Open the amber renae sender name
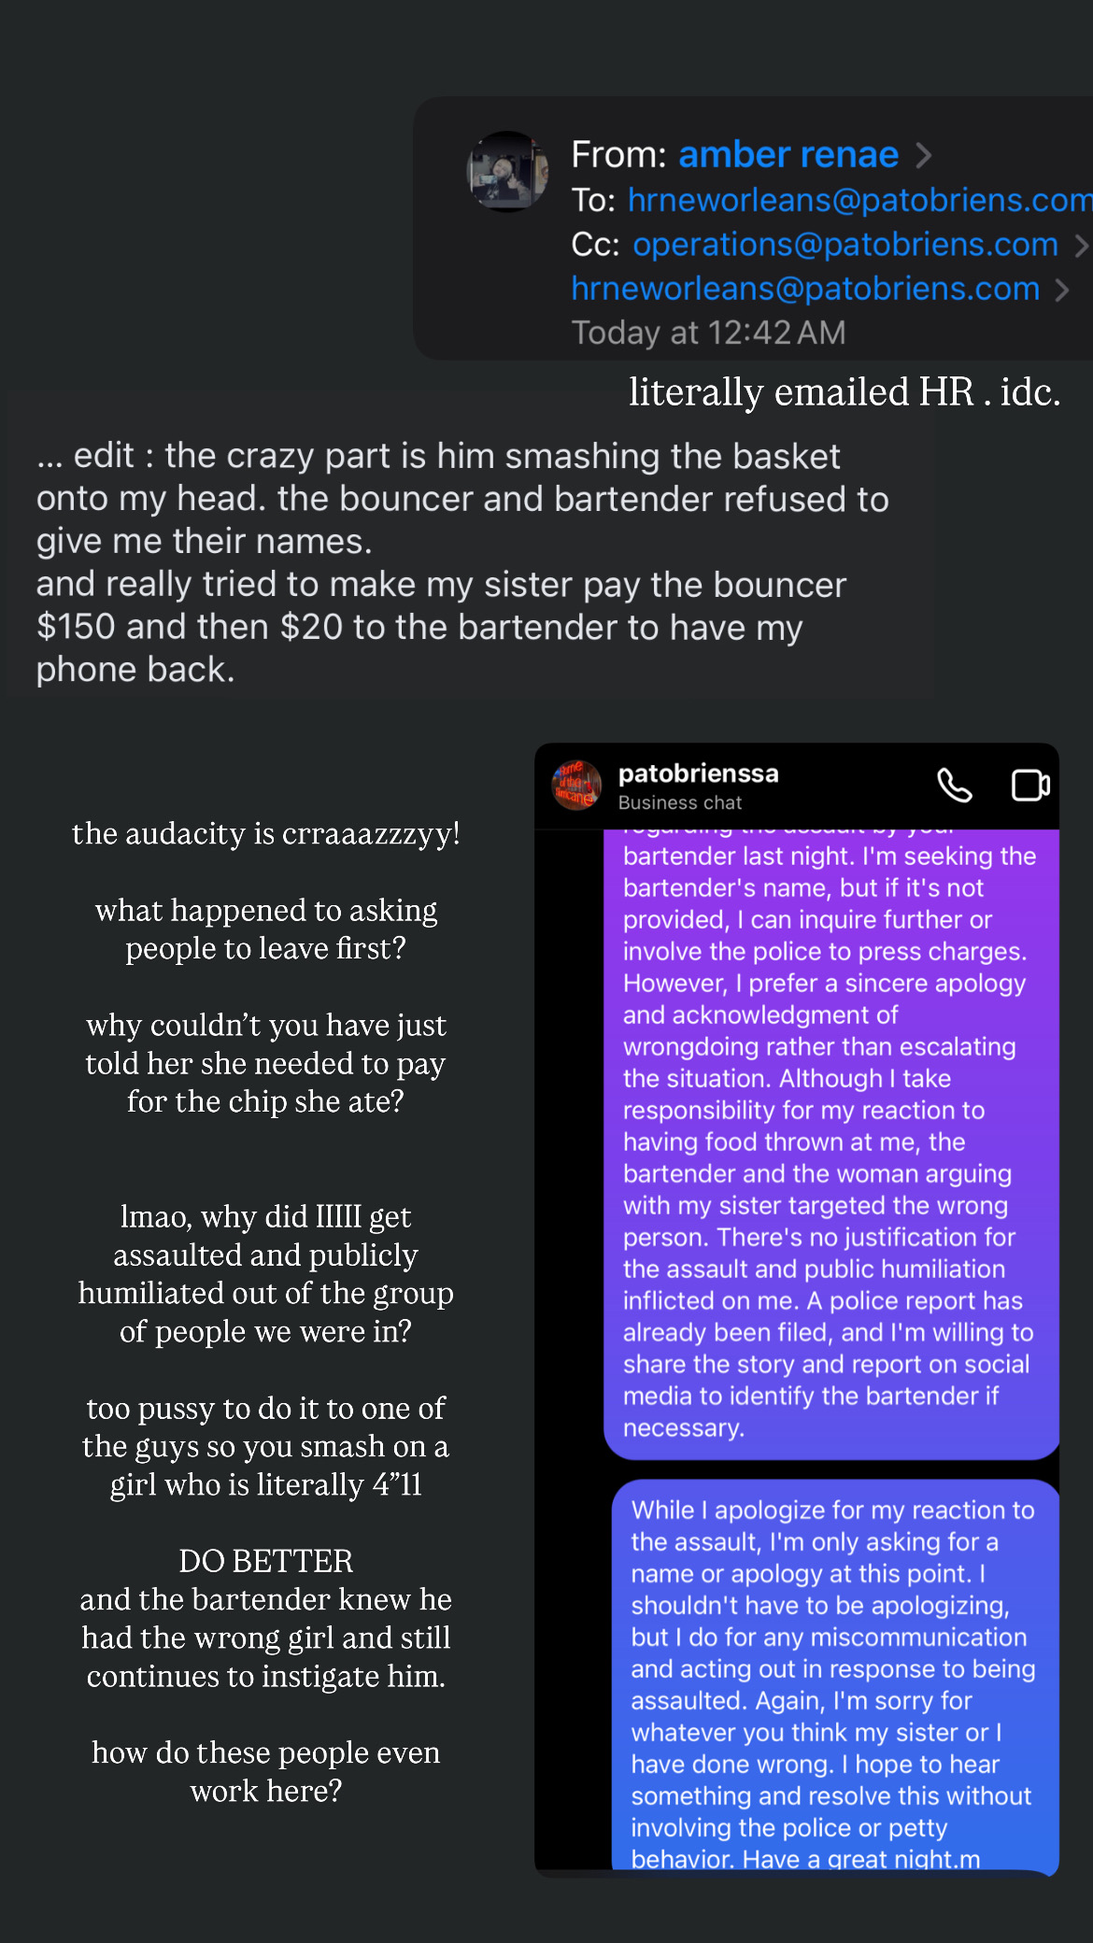1093x1943 pixels. coord(788,155)
